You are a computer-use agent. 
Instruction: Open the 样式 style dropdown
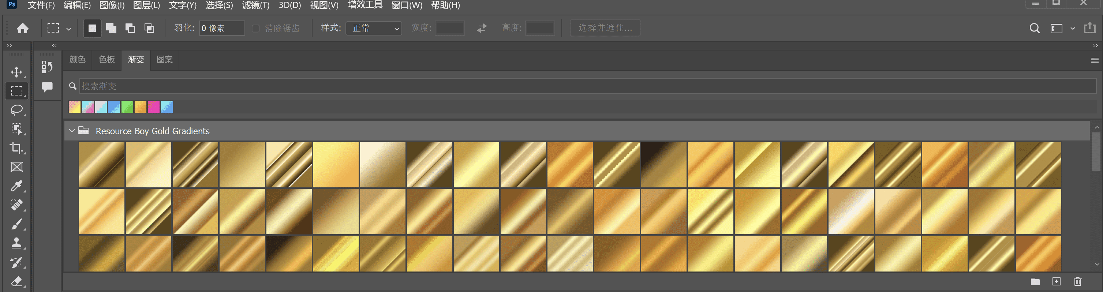pyautogui.click(x=373, y=28)
